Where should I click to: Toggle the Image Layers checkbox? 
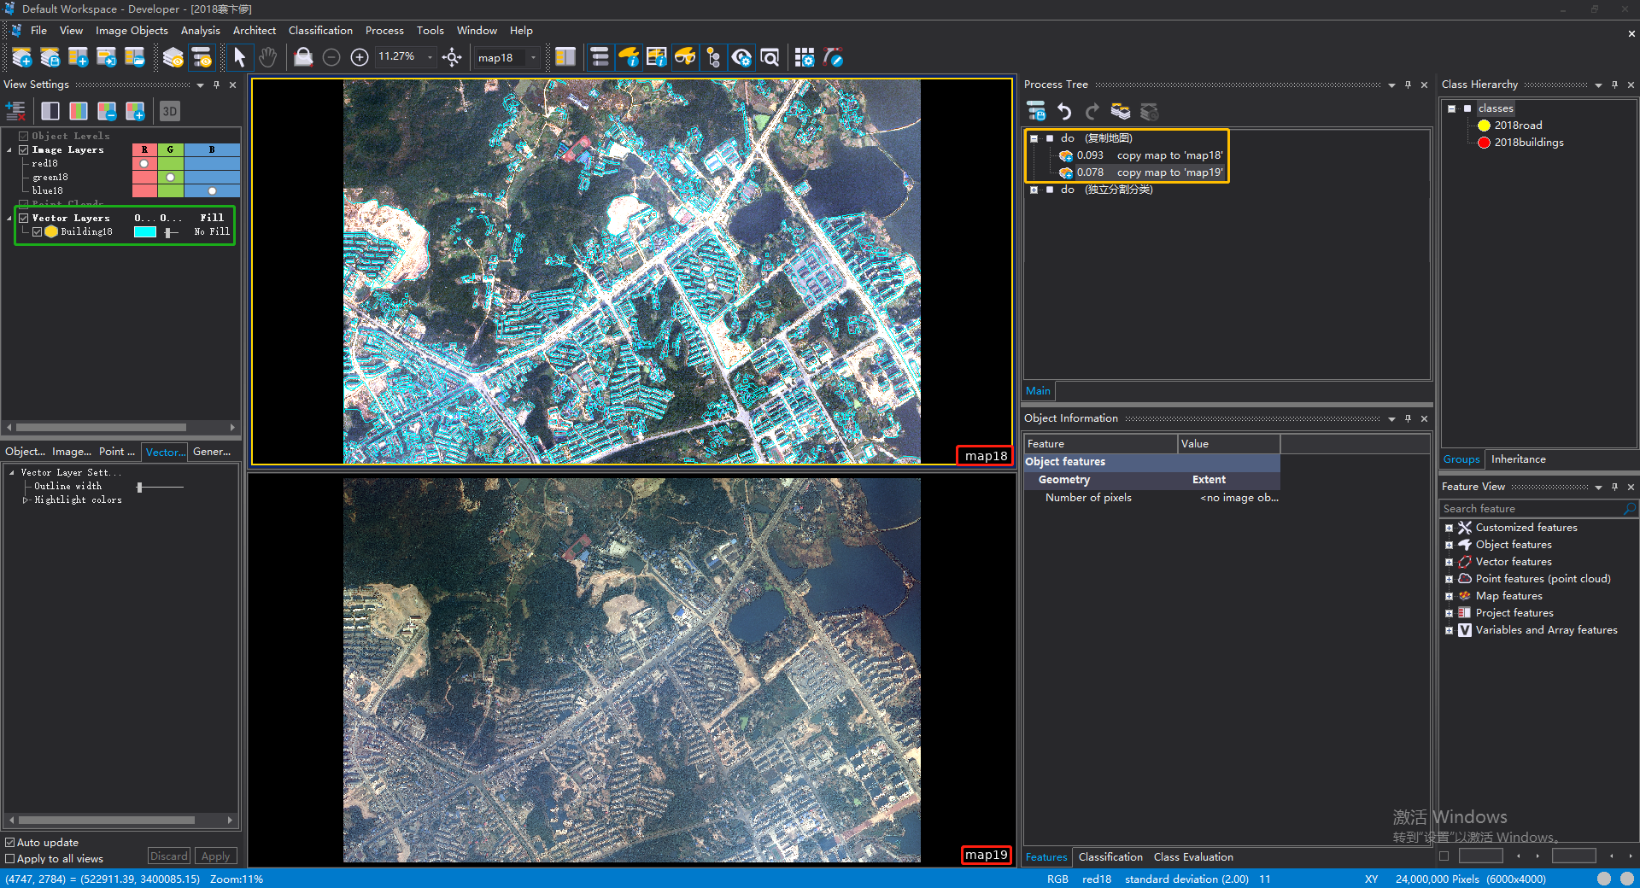(x=24, y=149)
